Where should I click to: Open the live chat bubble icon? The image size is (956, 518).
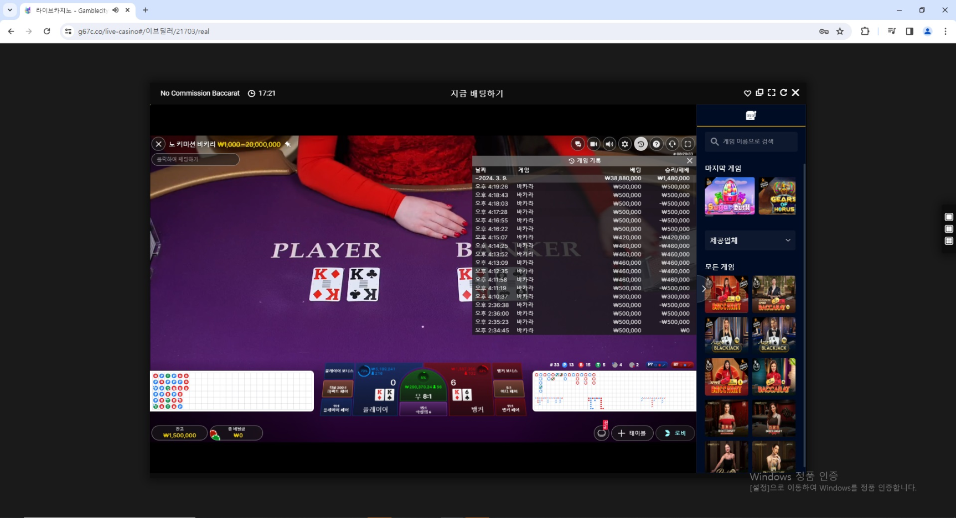[577, 144]
